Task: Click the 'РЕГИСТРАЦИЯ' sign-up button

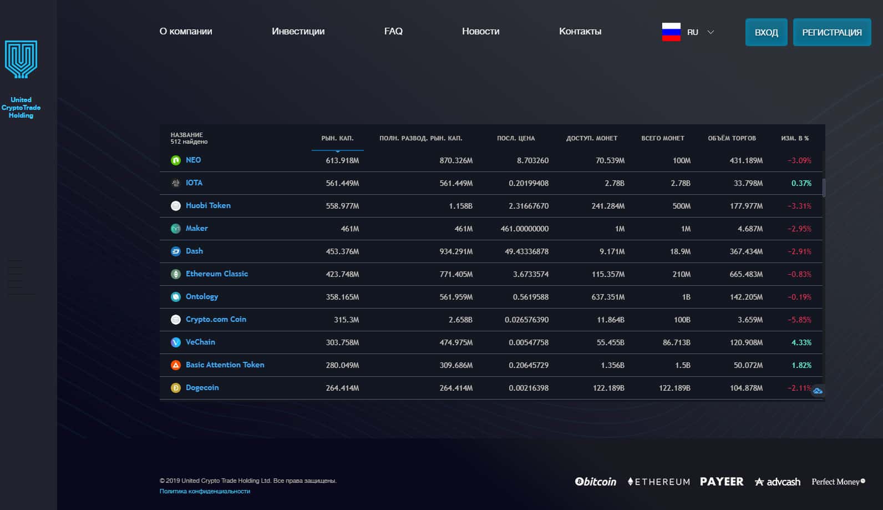Action: 832,32
